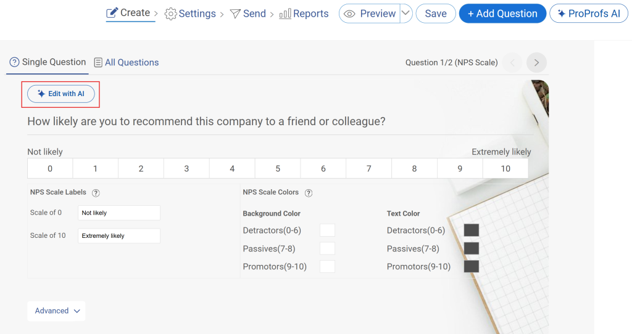Go to the previous question arrow

pyautogui.click(x=513, y=63)
